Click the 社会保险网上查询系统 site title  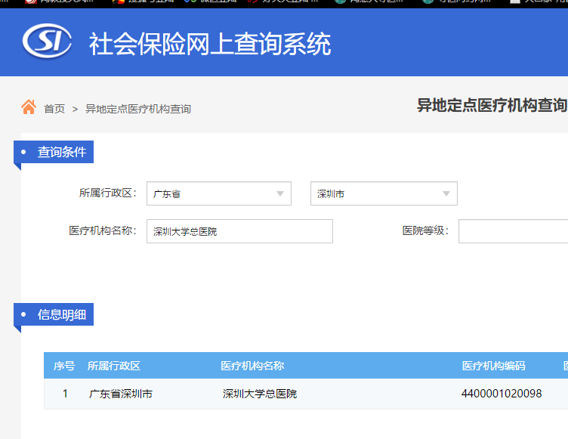(x=210, y=44)
